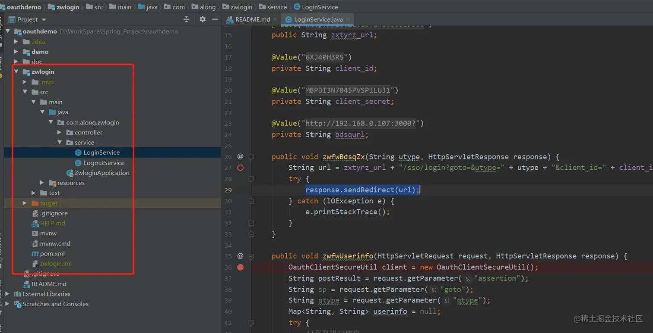Collapse the src folder arrow

pos(25,92)
